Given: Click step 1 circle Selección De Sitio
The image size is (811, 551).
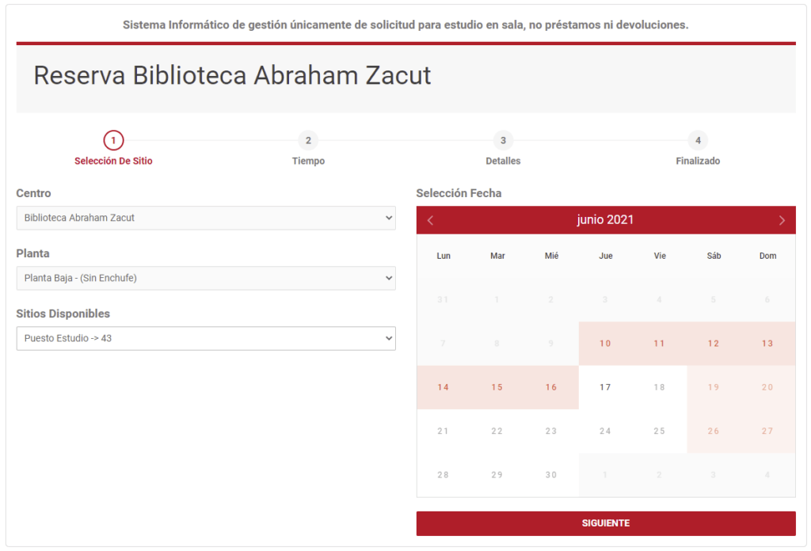Looking at the screenshot, I should point(113,141).
